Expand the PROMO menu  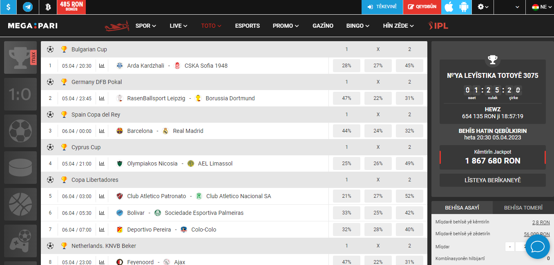coord(286,26)
